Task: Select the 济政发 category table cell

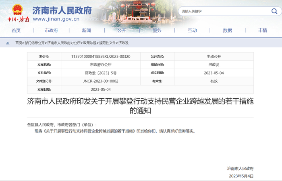Action: point(214,65)
